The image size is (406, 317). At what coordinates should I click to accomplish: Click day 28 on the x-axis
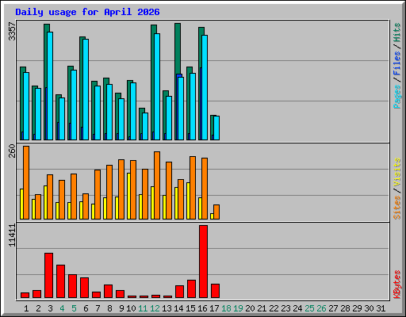tap(345, 308)
